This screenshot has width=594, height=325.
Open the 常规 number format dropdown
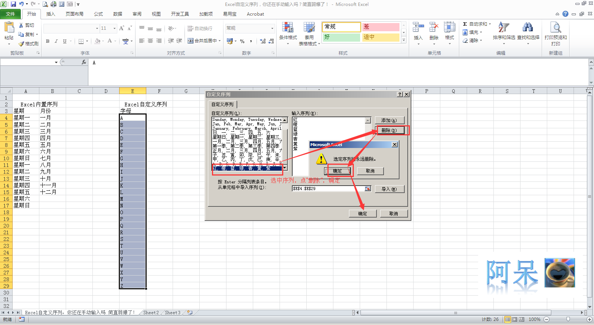click(272, 28)
